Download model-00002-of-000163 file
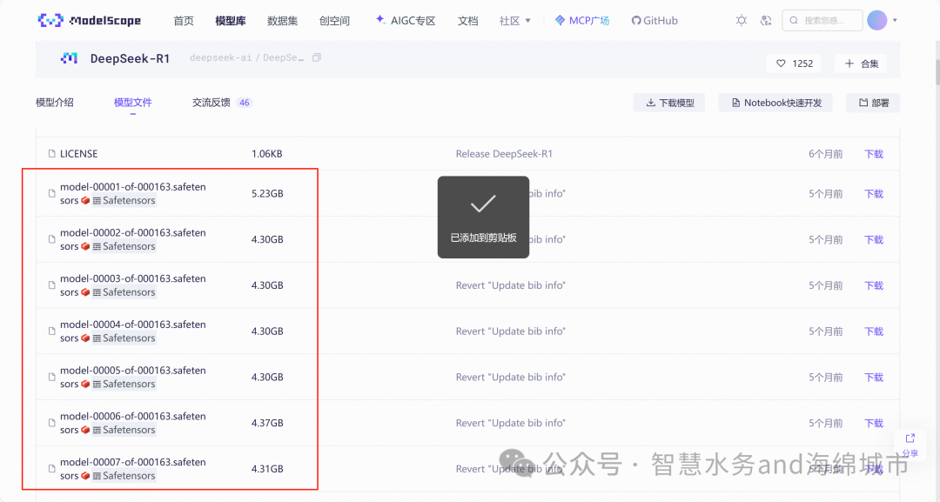The image size is (940, 502). pyautogui.click(x=874, y=239)
